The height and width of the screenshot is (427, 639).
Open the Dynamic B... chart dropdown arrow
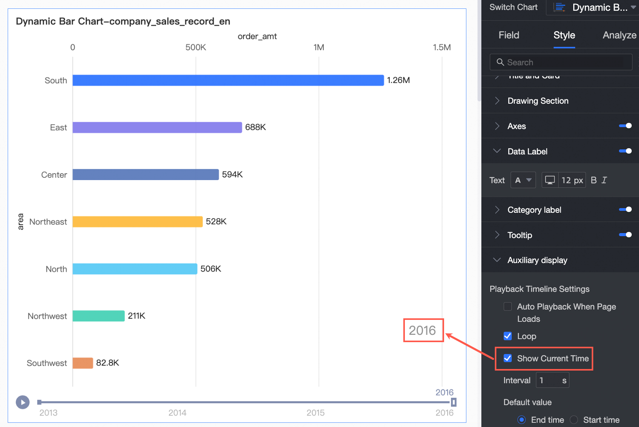pyautogui.click(x=634, y=7)
